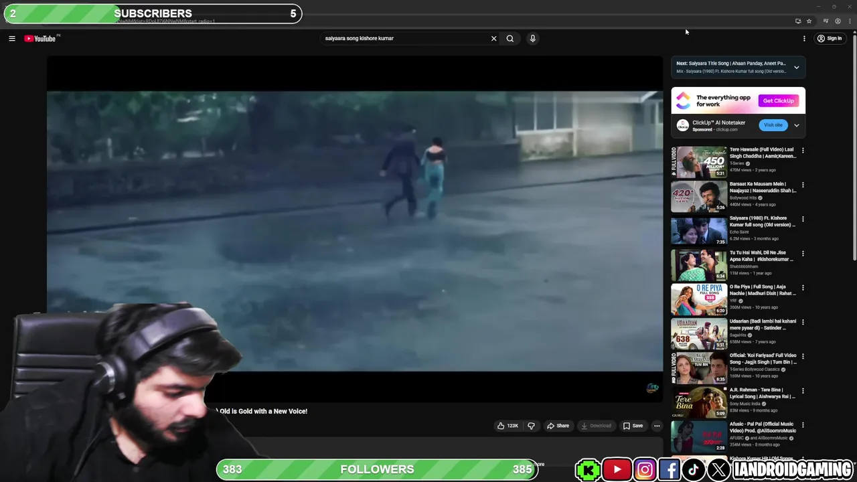Click the watermark logo in video corner
The height and width of the screenshot is (482, 857).
(652, 388)
